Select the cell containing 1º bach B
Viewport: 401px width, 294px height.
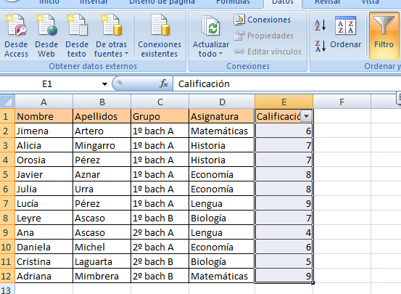(x=160, y=219)
